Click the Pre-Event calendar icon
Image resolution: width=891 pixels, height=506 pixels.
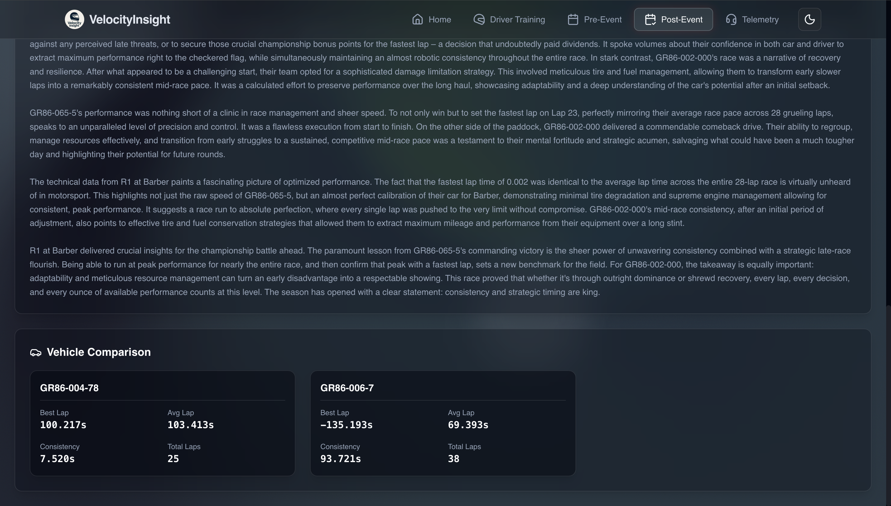coord(573,19)
